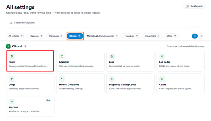The image size is (211, 121).
Task: Open Marketing & Communication tab
Action: 103,36
